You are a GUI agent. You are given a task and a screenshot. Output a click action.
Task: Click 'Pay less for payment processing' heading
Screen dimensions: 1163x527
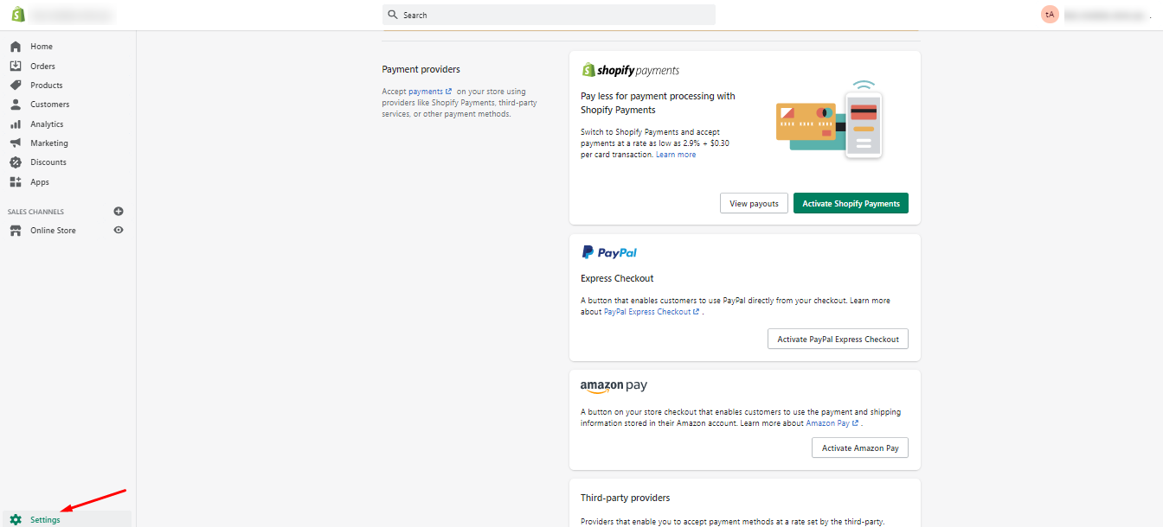tap(658, 103)
